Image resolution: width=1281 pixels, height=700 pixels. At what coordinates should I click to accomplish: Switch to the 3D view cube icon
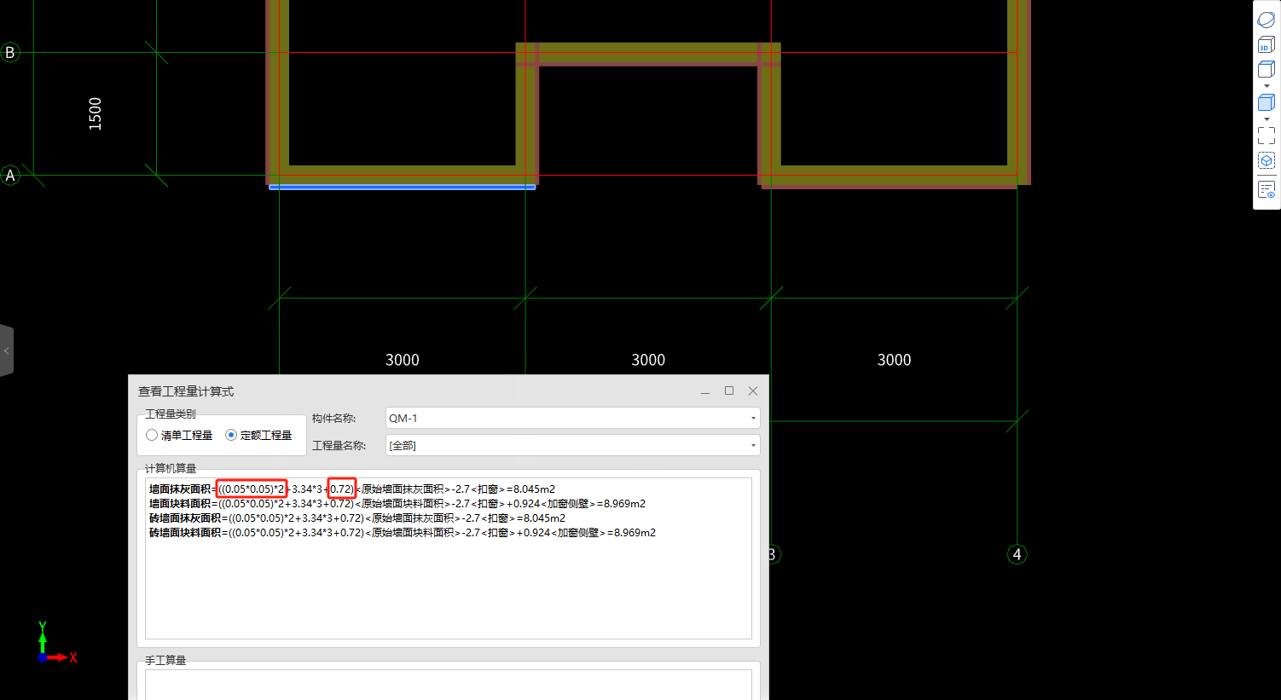[x=1267, y=43]
